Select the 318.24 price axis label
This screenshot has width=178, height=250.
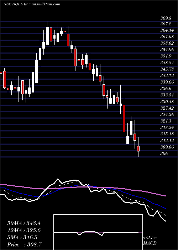pyautogui.click(x=167, y=127)
